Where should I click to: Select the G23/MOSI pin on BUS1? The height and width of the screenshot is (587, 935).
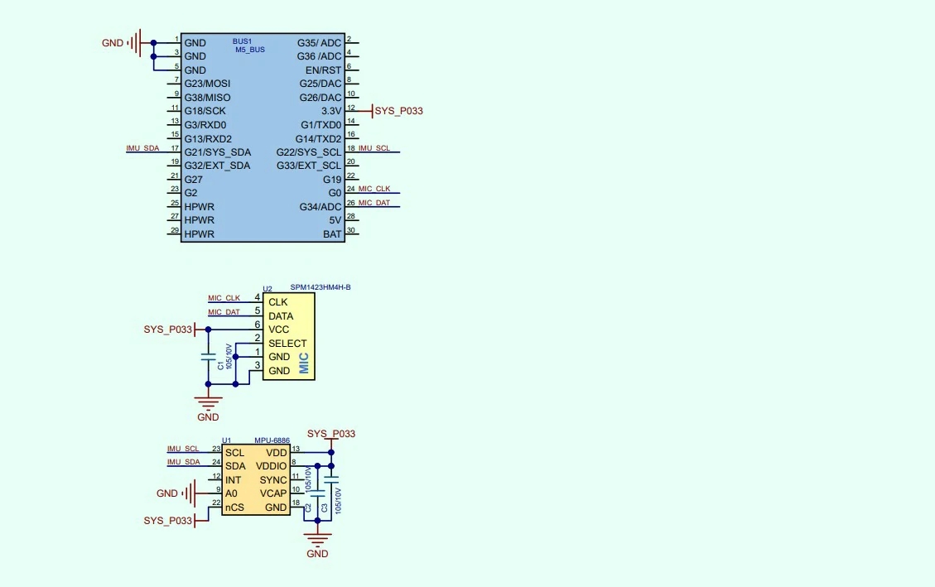[x=207, y=84]
